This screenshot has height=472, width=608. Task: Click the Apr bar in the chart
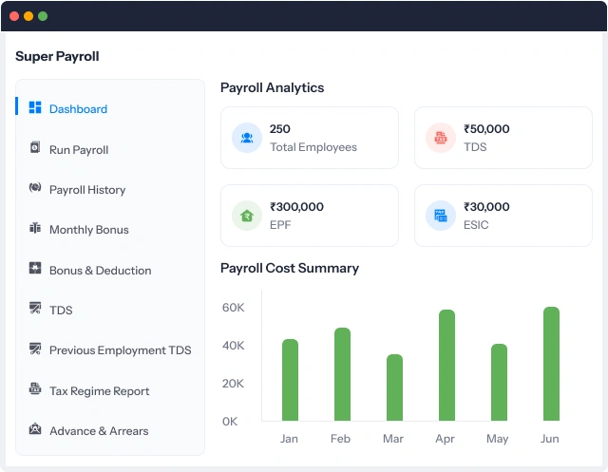[446, 365]
